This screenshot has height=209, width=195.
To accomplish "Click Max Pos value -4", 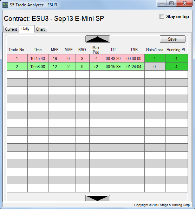I will click(96, 58).
